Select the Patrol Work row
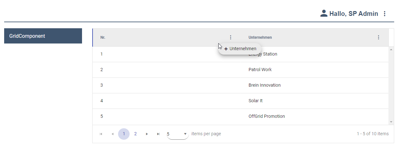Viewport: 398px width, 147px height. [x=260, y=70]
